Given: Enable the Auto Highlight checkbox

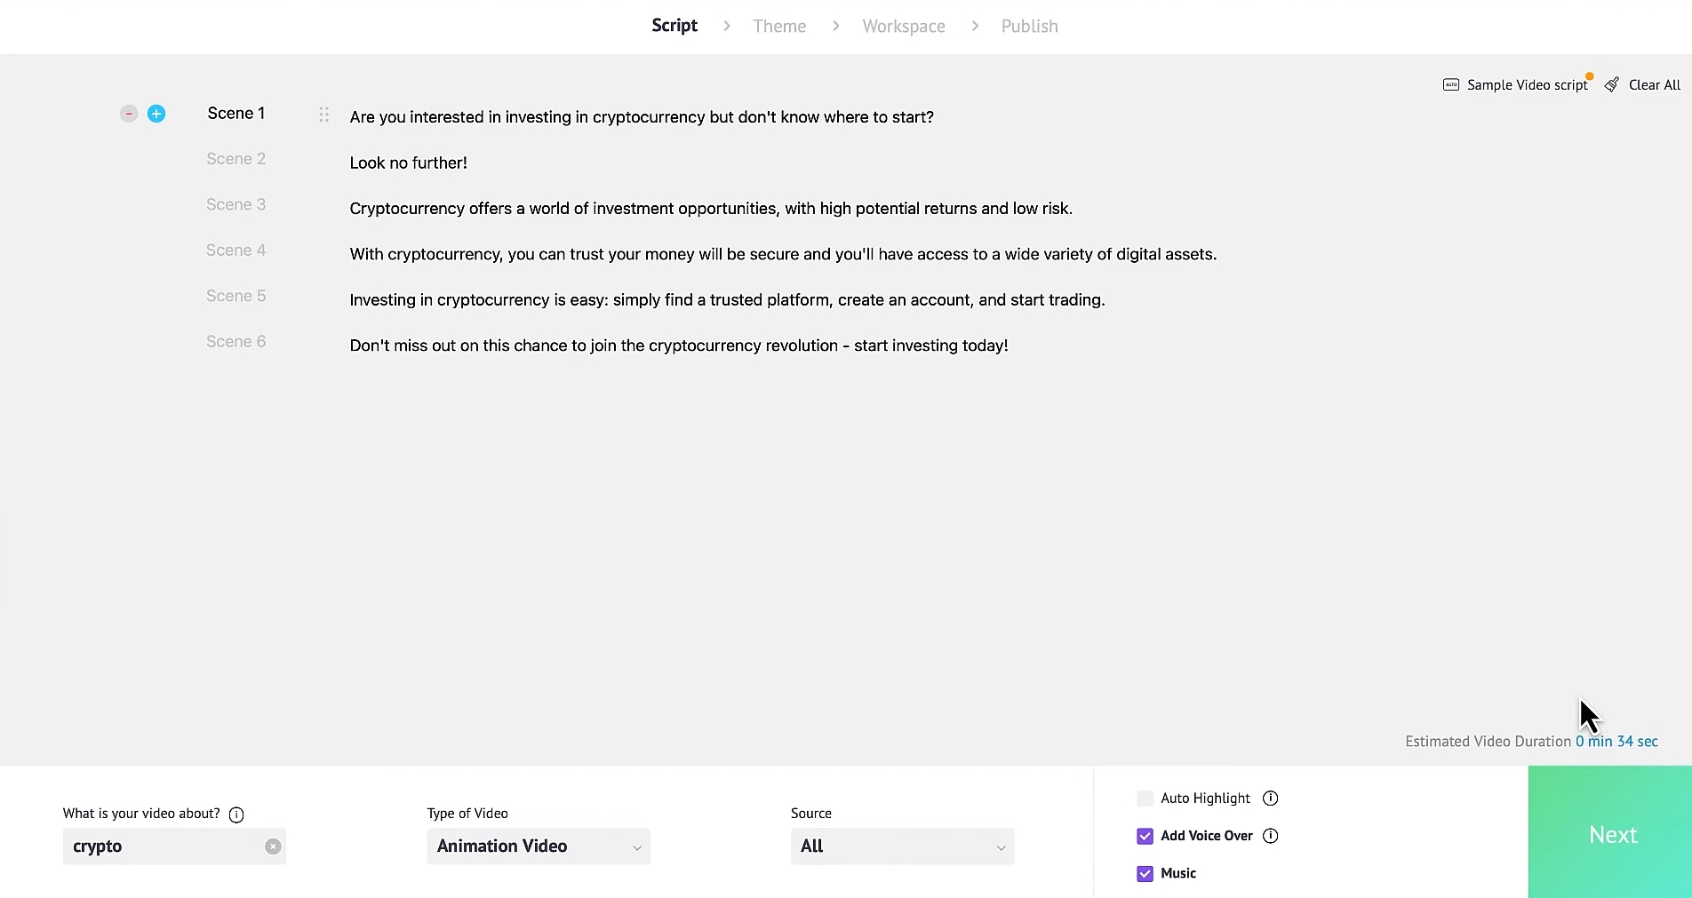Looking at the screenshot, I should (x=1145, y=799).
